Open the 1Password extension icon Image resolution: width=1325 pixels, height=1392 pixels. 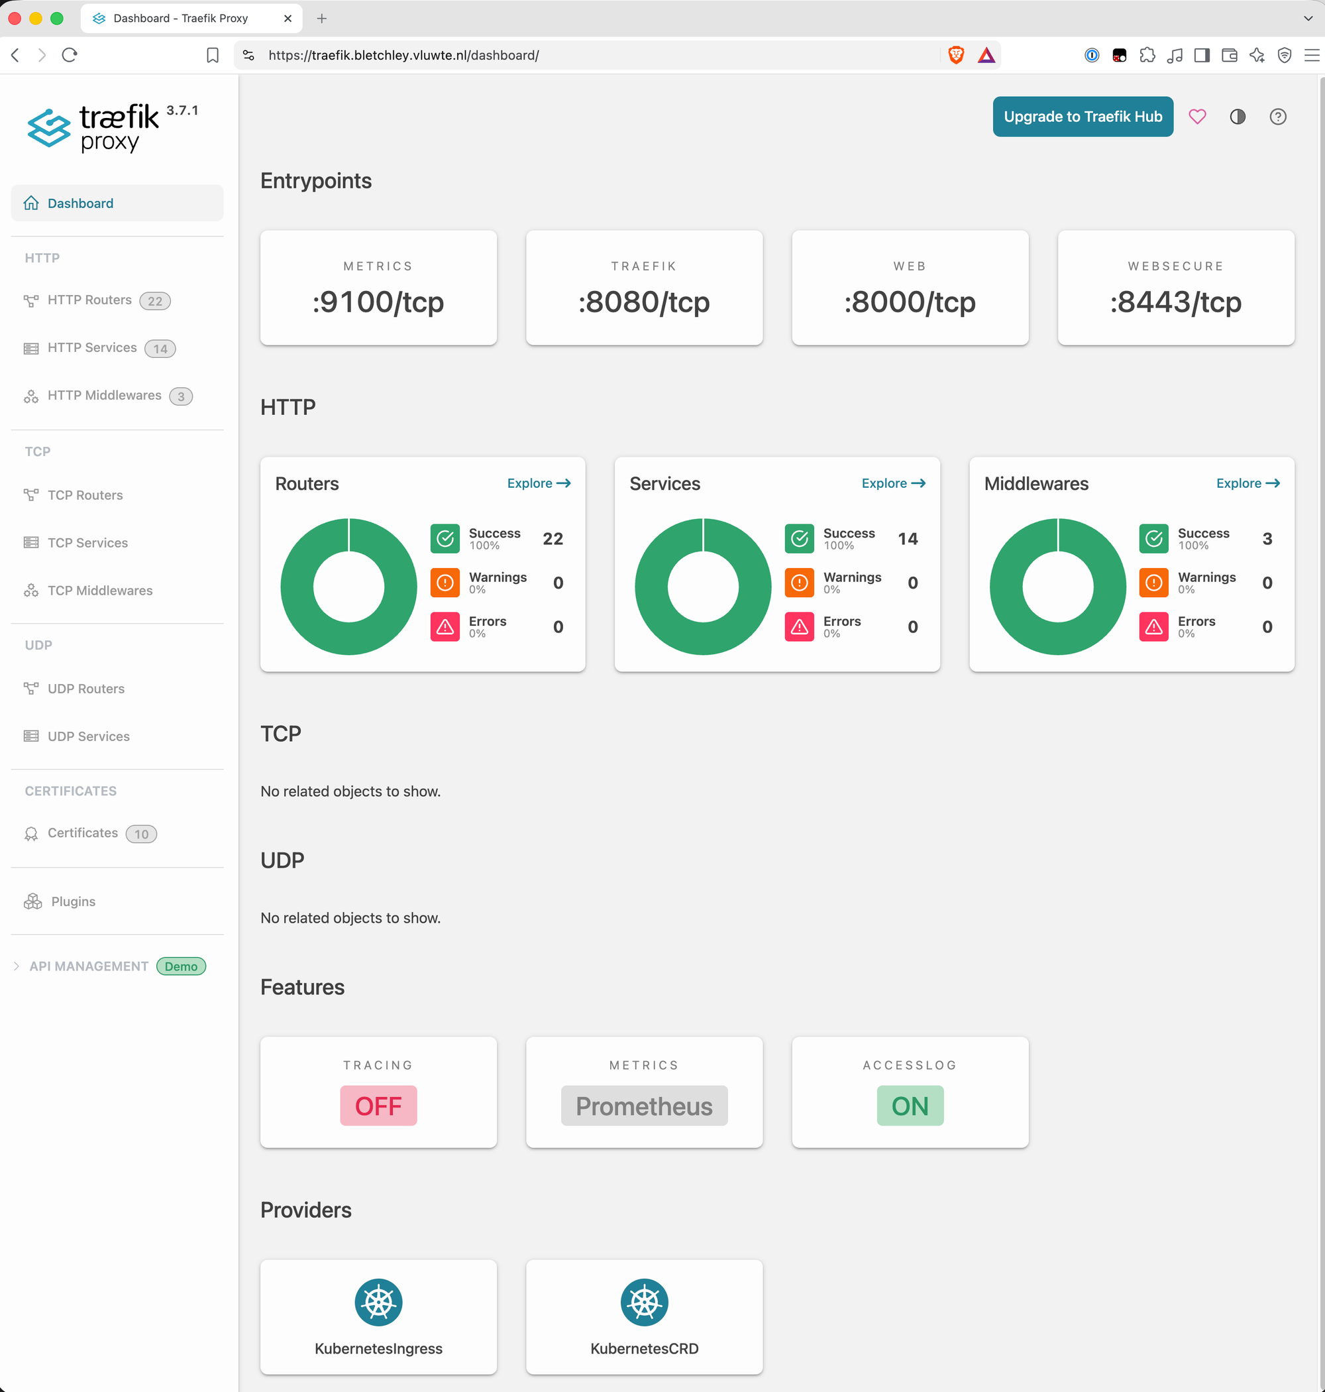1092,55
